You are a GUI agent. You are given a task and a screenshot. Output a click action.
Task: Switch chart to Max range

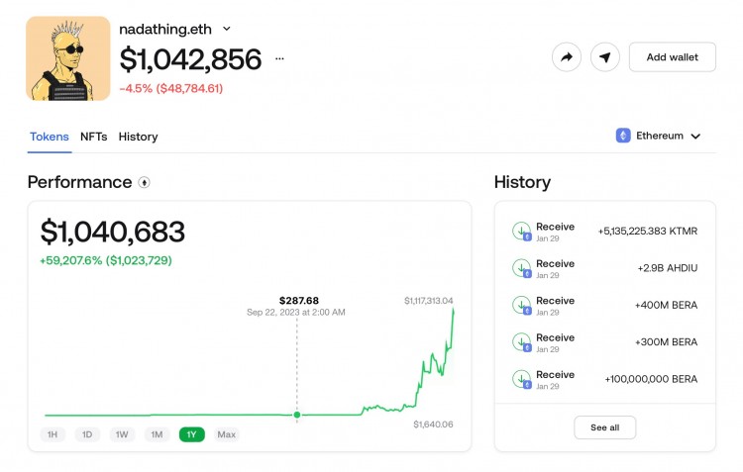point(226,434)
